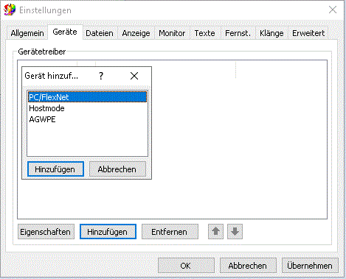Apply changes with Übernehmen
Screen dimensions: 346x279
point(310,266)
